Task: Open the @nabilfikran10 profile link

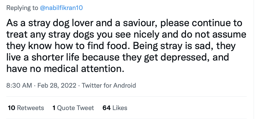Action: 61,8
